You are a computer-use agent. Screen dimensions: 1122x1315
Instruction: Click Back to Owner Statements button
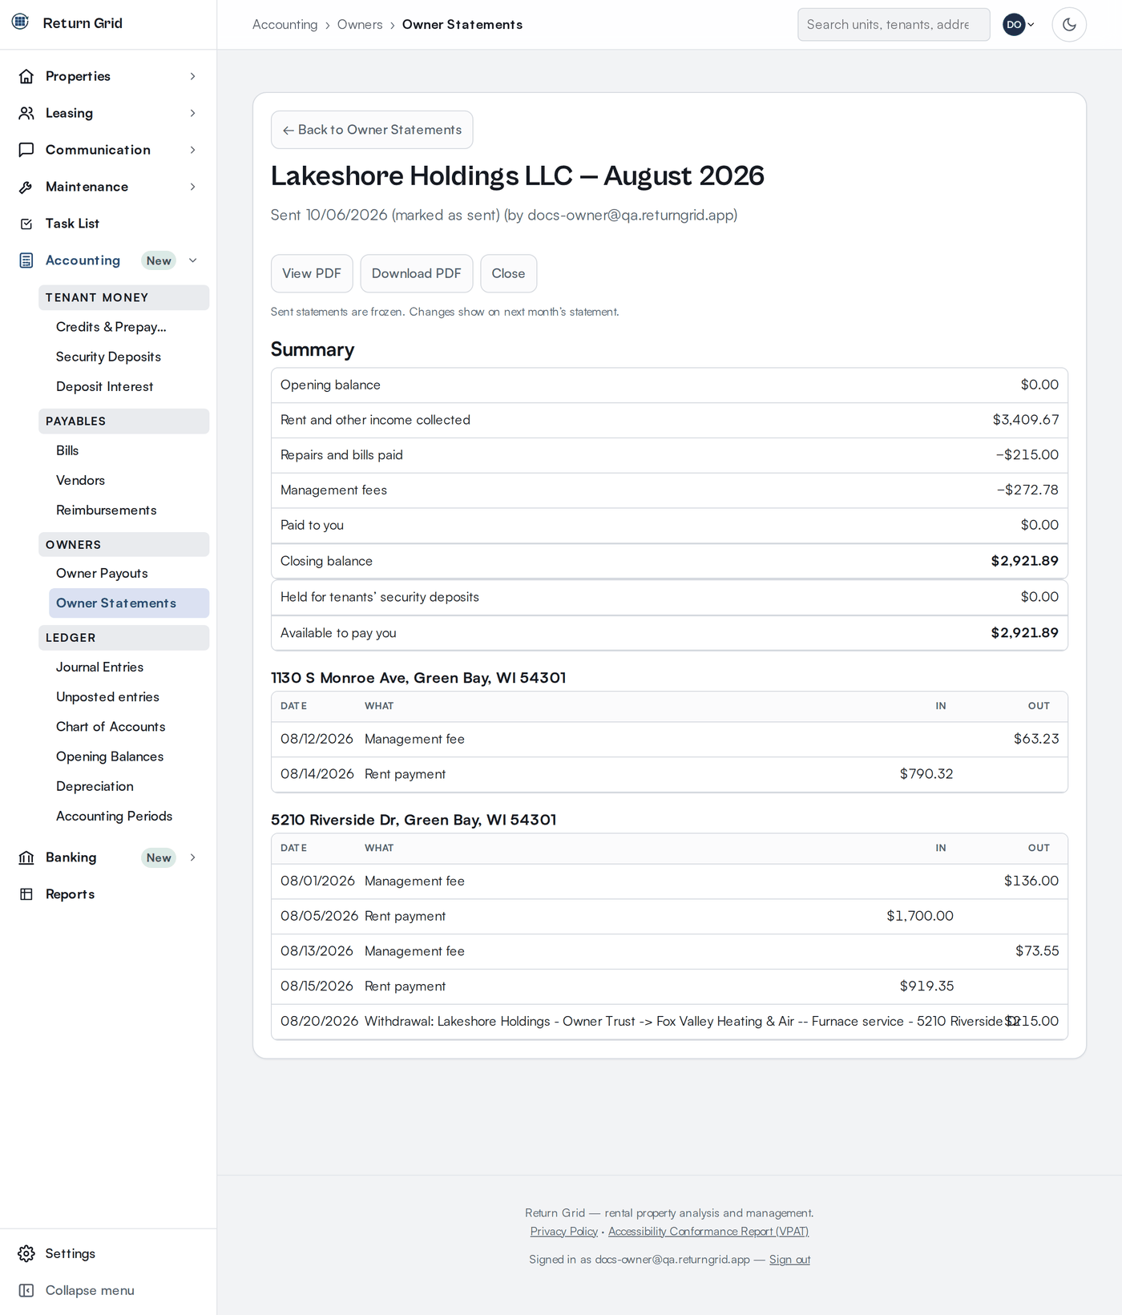(x=372, y=130)
